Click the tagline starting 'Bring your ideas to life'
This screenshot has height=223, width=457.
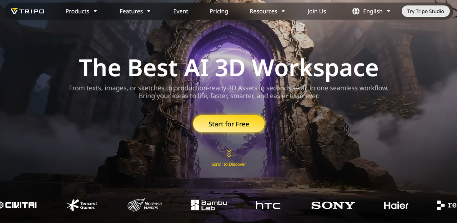tap(229, 96)
